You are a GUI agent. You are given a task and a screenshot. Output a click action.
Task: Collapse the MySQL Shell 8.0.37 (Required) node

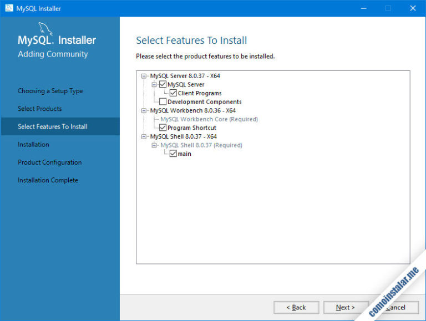pos(154,145)
